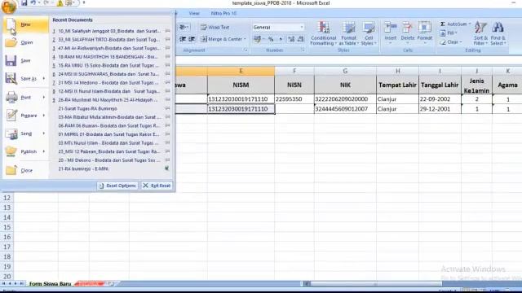Open Format as Table gallery
Image resolution: width=522 pixels, height=293 pixels.
click(x=348, y=33)
